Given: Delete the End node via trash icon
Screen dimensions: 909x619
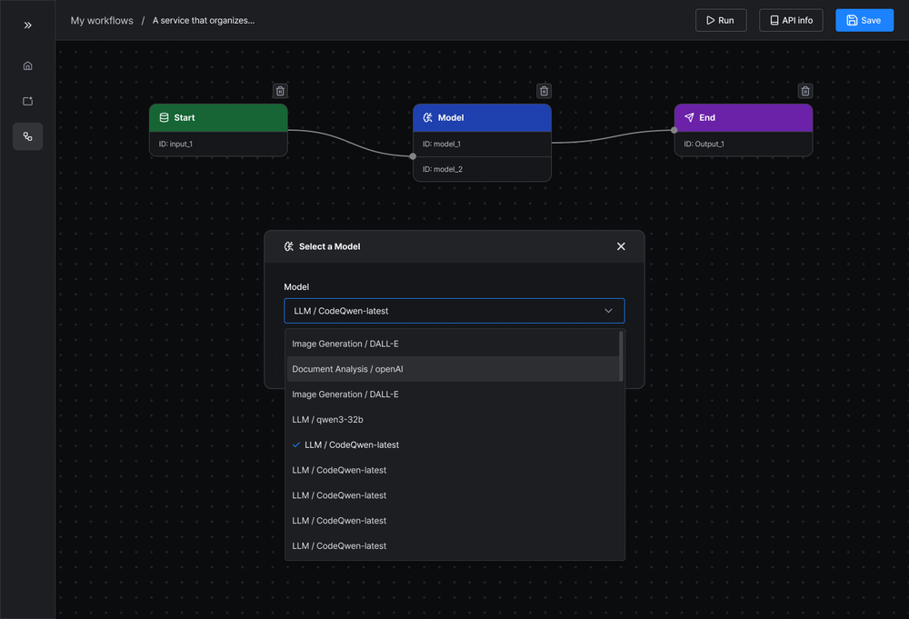Looking at the screenshot, I should point(805,91).
